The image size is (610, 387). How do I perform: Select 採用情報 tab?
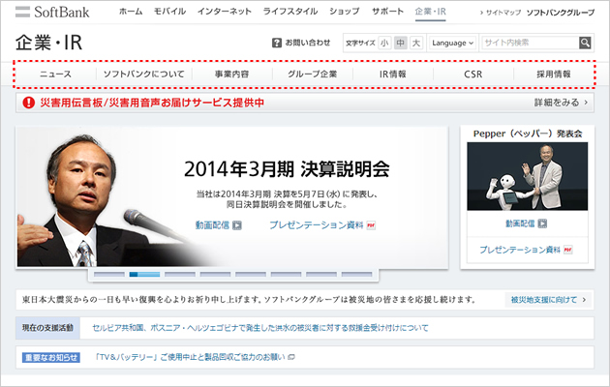pos(554,74)
